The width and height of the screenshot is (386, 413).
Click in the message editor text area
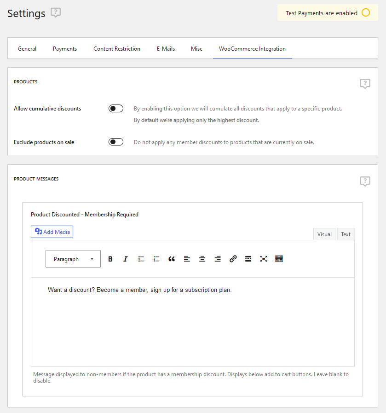(193, 321)
